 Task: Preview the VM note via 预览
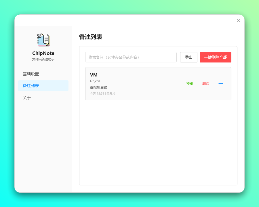(x=190, y=84)
